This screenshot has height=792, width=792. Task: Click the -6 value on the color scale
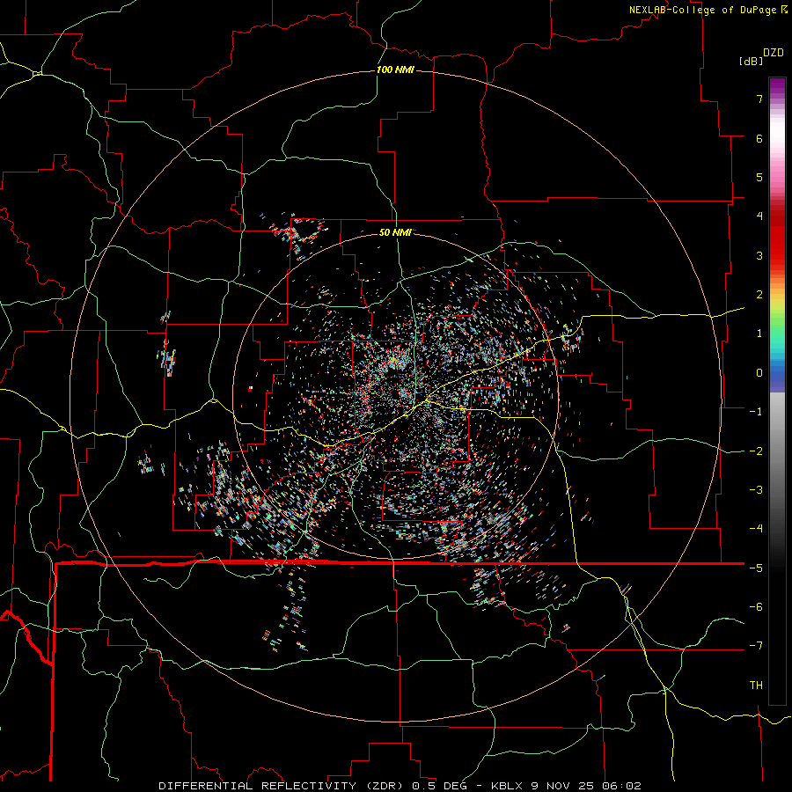[756, 607]
